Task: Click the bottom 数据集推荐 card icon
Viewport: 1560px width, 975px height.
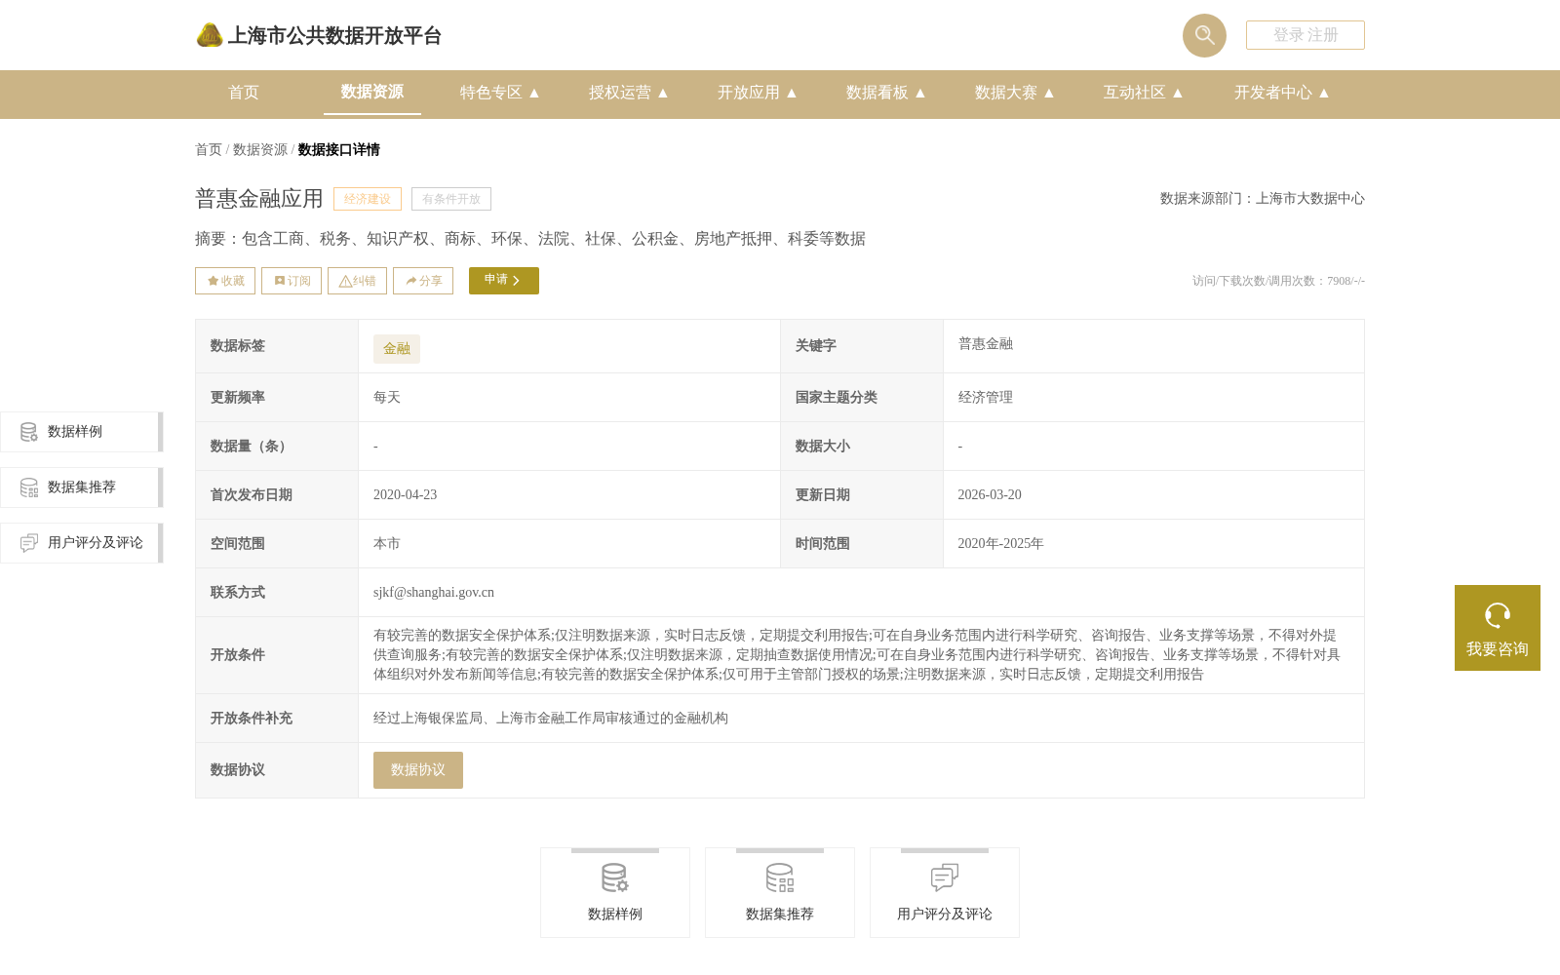Action: tap(780, 877)
